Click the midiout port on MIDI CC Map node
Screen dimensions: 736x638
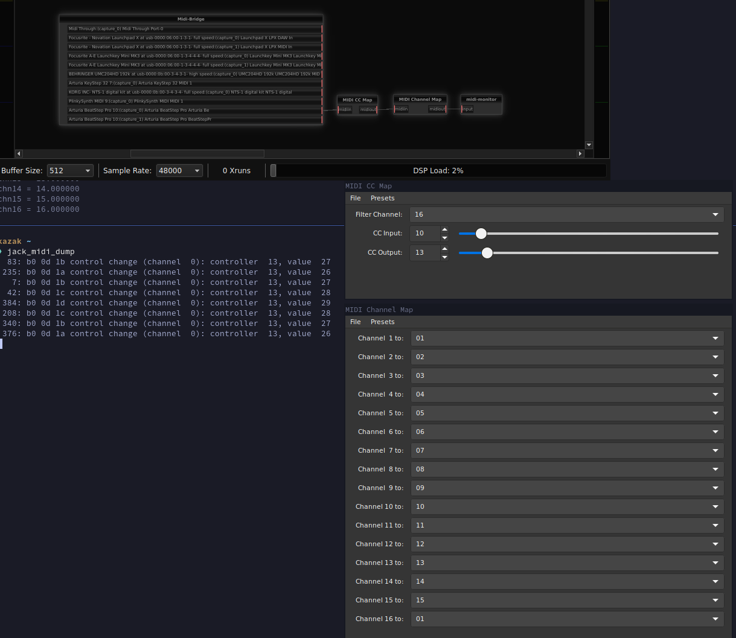click(368, 109)
